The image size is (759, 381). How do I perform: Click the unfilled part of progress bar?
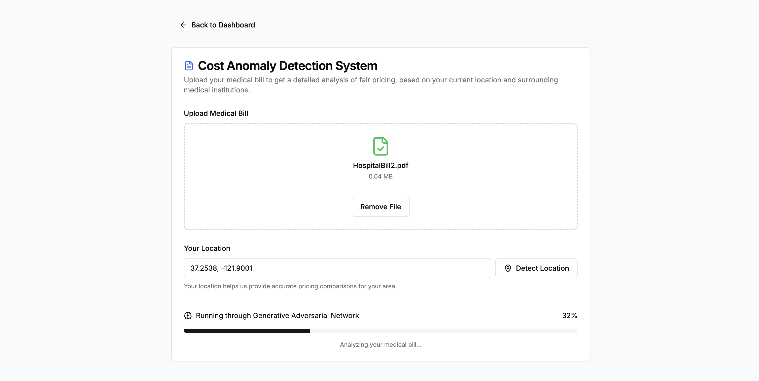click(x=443, y=331)
